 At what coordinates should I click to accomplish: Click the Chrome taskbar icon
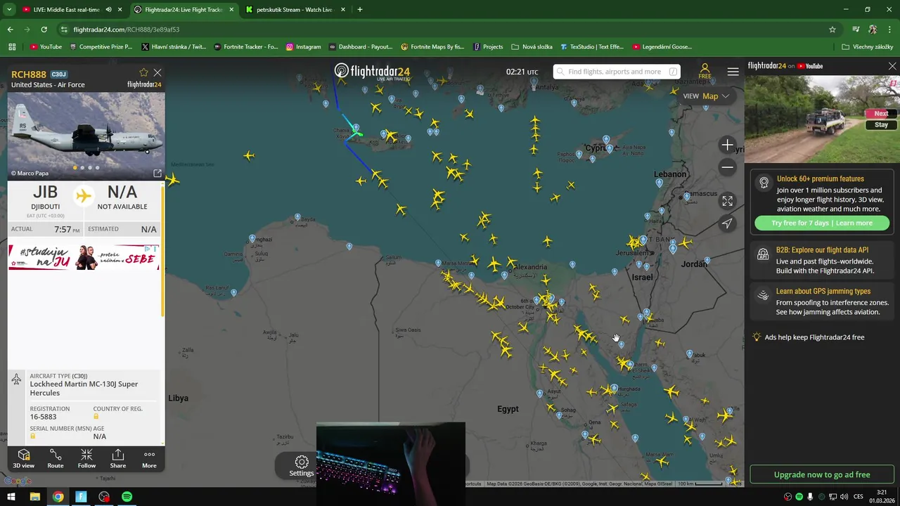pyautogui.click(x=58, y=497)
